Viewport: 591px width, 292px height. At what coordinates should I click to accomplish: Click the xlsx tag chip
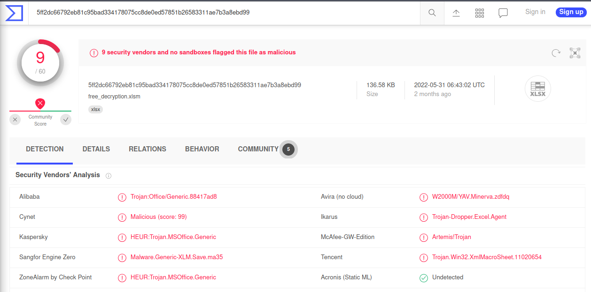[95, 109]
